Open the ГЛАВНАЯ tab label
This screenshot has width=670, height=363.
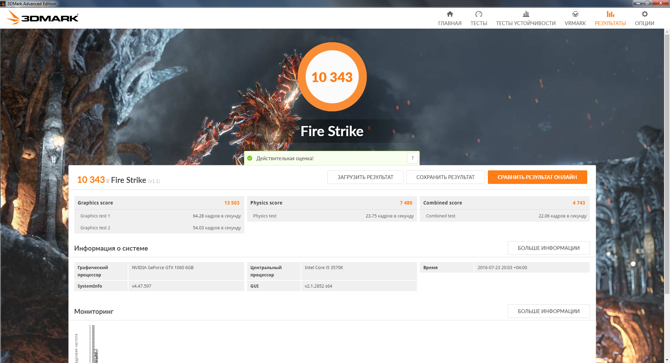coord(450,23)
